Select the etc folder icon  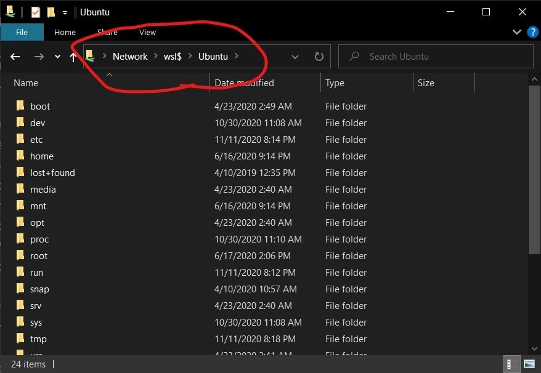[x=20, y=138]
